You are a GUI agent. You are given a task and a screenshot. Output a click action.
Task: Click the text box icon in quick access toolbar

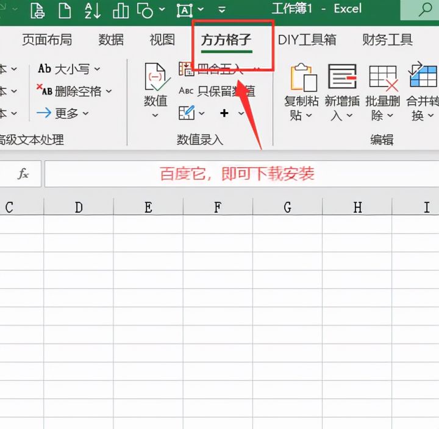coord(185,10)
